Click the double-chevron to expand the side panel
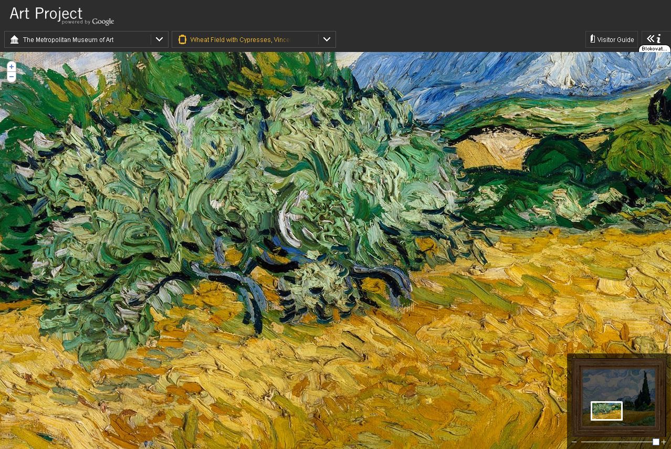Viewport: 671px width, 449px height. point(651,39)
